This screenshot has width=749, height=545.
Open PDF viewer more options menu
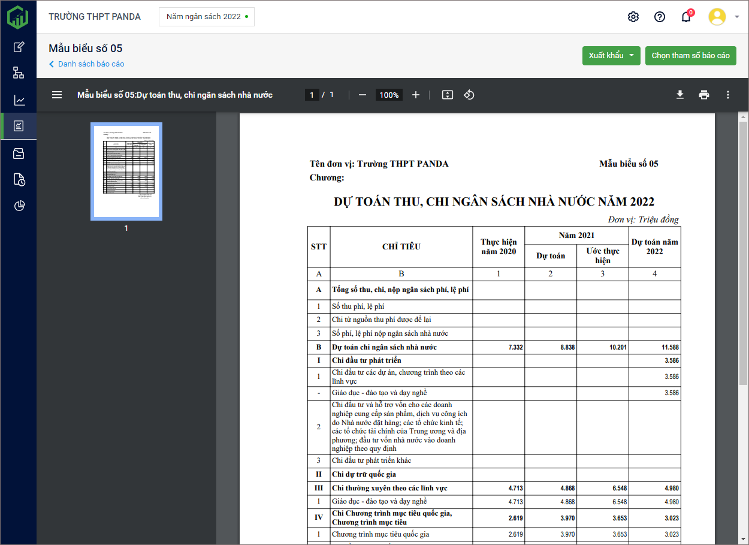[x=728, y=95]
